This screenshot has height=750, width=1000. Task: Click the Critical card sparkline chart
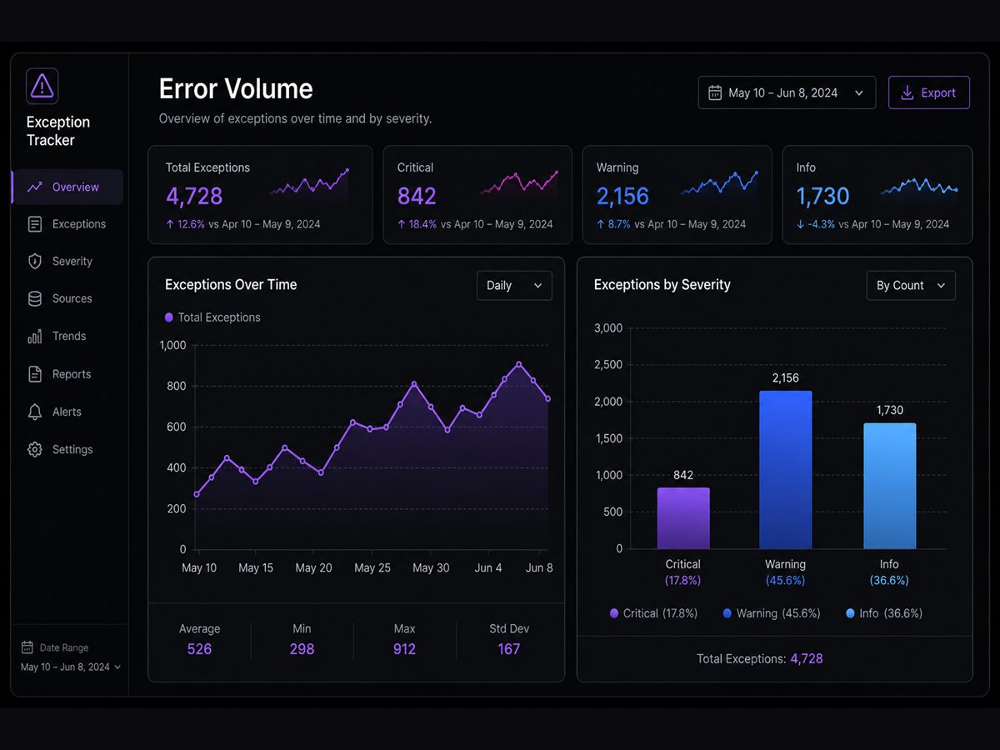(519, 182)
